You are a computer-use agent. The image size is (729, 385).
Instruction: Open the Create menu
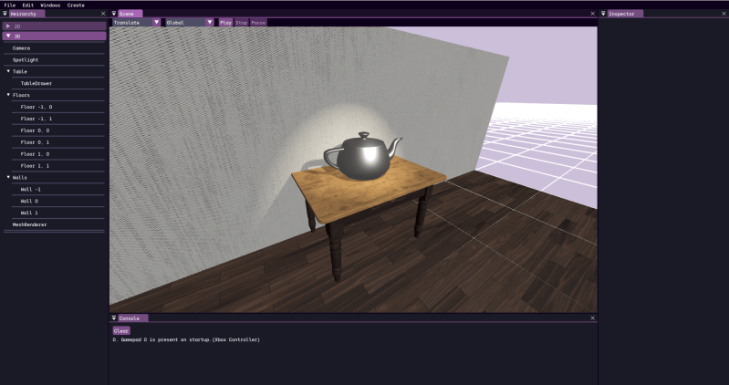pos(76,5)
